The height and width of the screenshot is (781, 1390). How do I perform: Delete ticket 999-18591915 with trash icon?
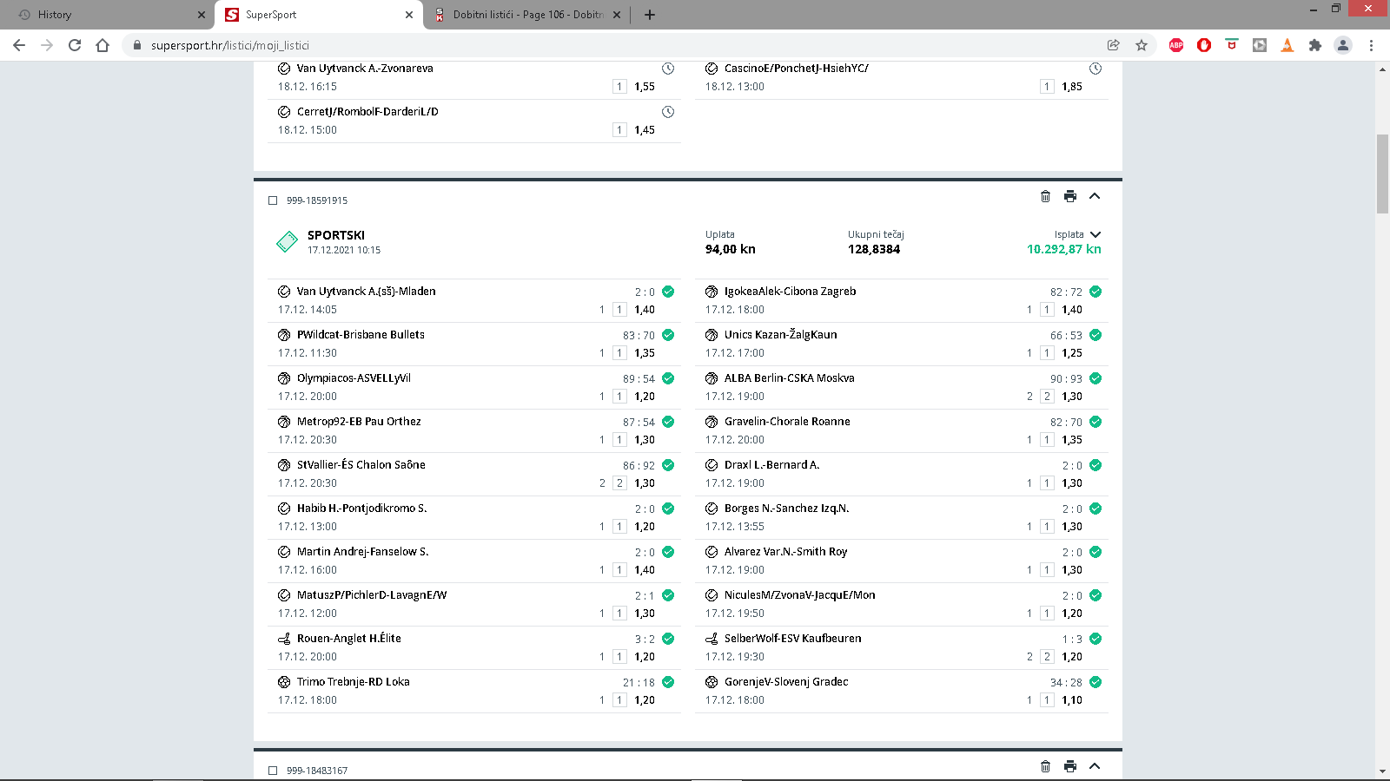click(1045, 196)
